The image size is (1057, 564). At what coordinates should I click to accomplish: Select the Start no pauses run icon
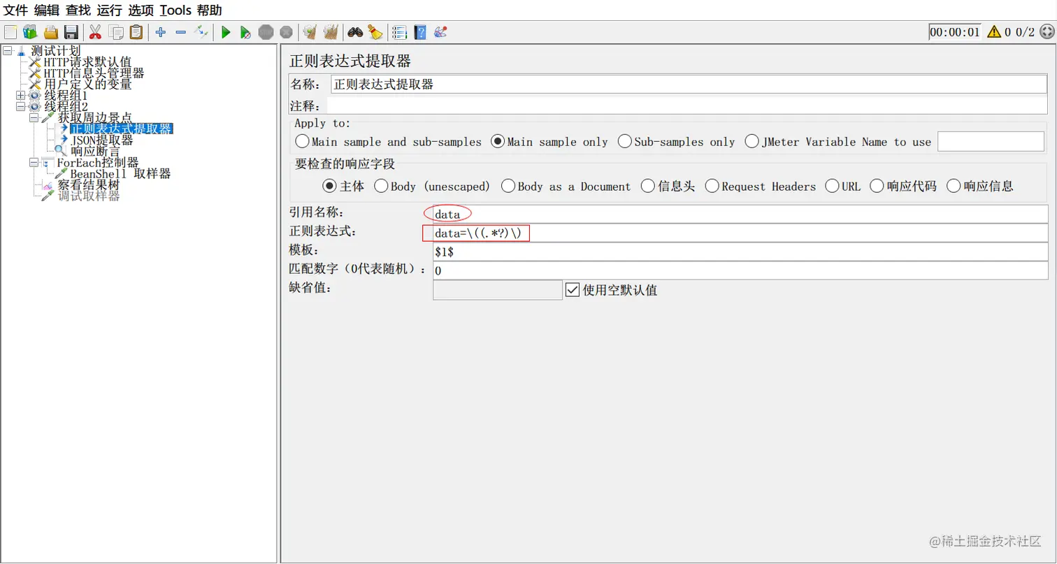coord(245,31)
